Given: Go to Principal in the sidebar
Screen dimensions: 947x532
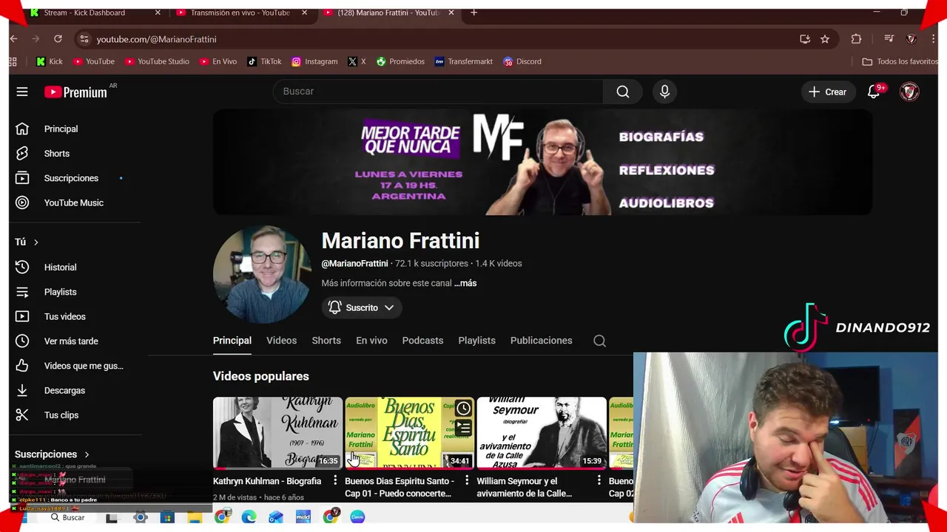Looking at the screenshot, I should pyautogui.click(x=61, y=129).
